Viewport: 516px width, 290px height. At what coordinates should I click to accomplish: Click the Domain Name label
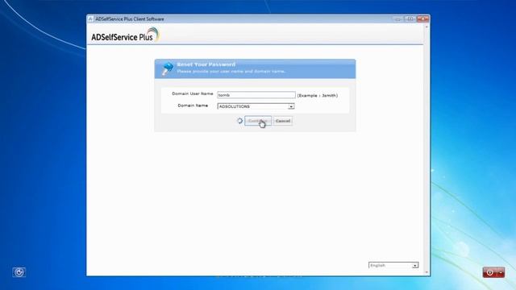click(x=193, y=106)
